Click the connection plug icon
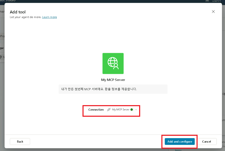Viewport: 225px width, 151px height. 109,110
